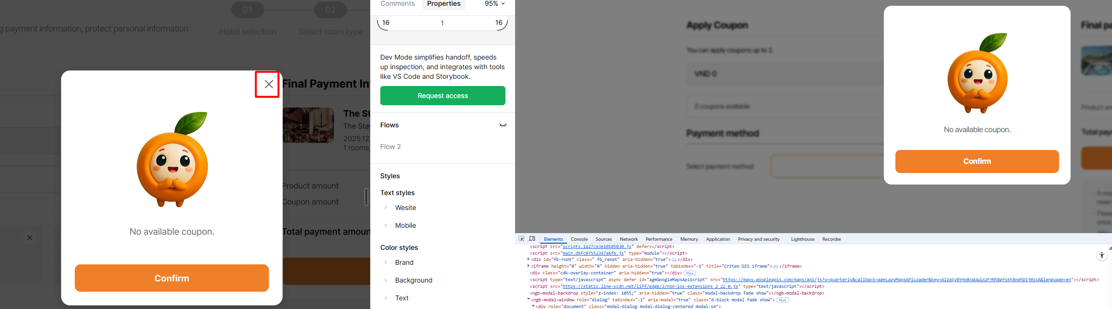
Task: Hide the Flows section with the eye icon
Action: (x=503, y=125)
